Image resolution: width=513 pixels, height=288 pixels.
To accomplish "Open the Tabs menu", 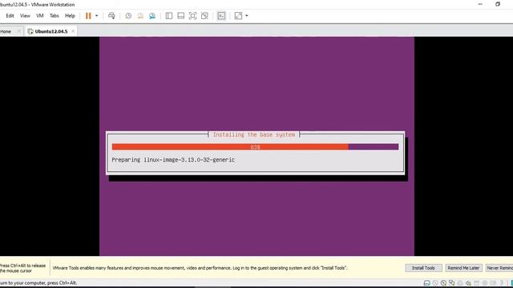I will (55, 16).
